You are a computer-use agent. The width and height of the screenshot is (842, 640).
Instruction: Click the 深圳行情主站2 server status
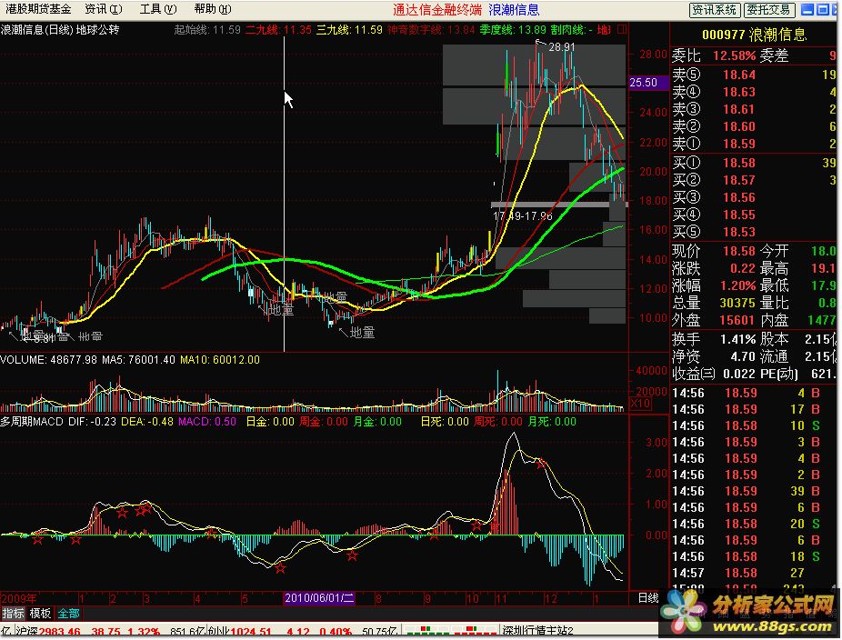[537, 632]
